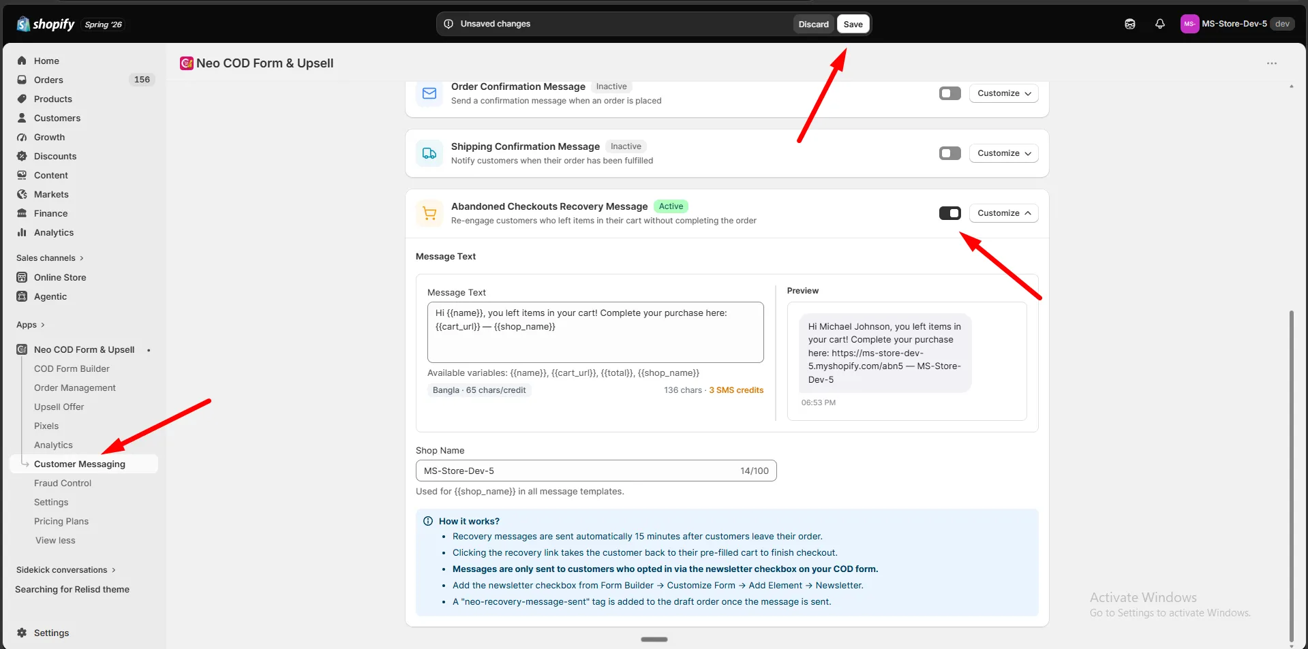Click the Shop Name input field
The height and width of the screenshot is (649, 1308).
coord(596,471)
